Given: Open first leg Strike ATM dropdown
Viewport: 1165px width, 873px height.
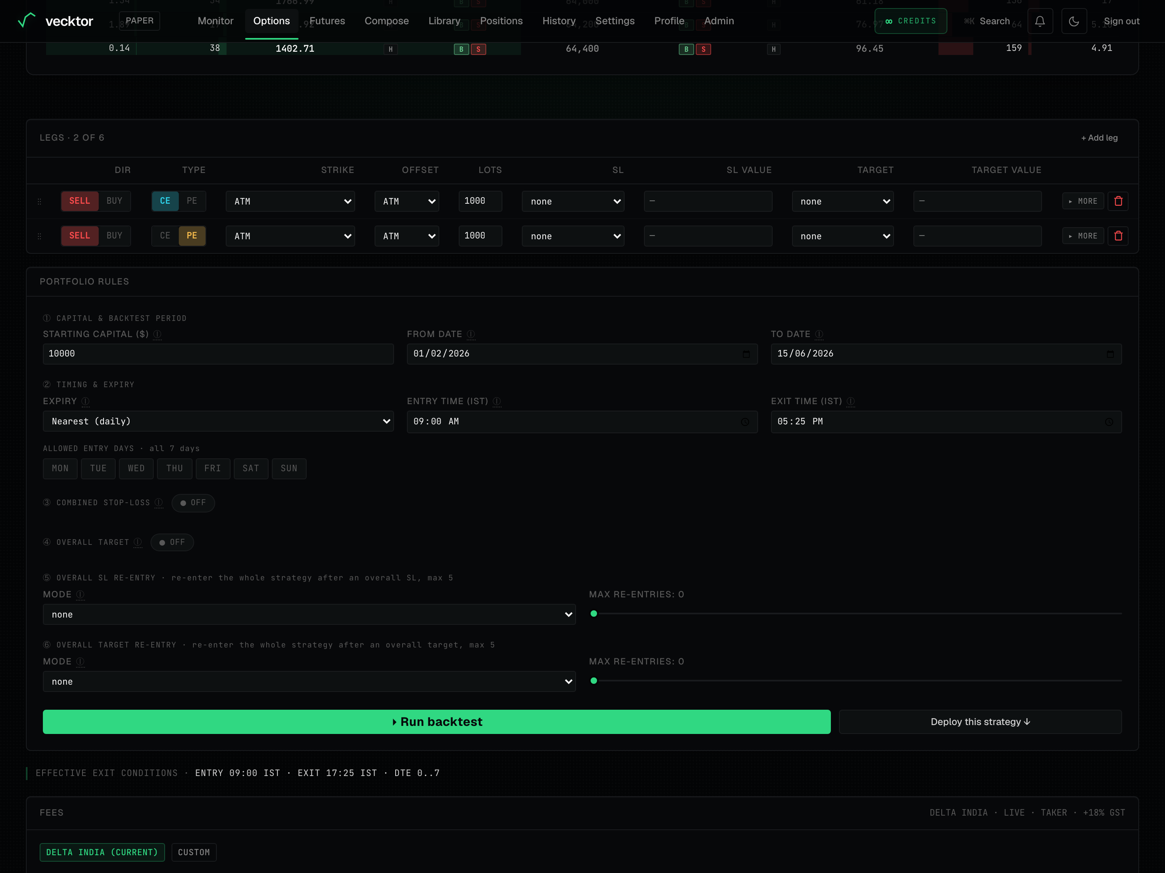Looking at the screenshot, I should 290,201.
